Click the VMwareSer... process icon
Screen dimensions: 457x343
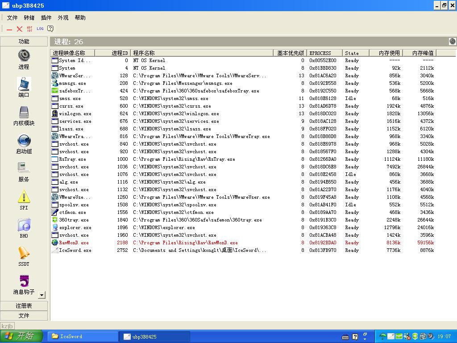tap(54, 75)
